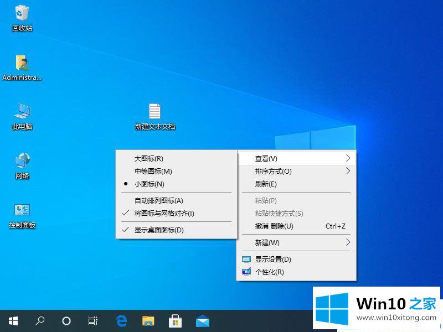Viewport: 443px width, 332px height.
Task: Toggle 将图标与网格对齐(I) align to grid
Action: pos(176,214)
